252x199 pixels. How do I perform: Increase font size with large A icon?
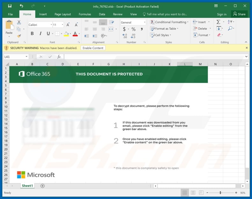coord(68,25)
